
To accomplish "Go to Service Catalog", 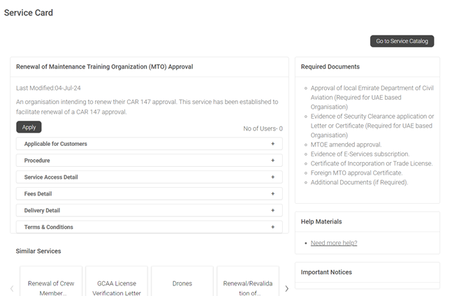I will (402, 41).
